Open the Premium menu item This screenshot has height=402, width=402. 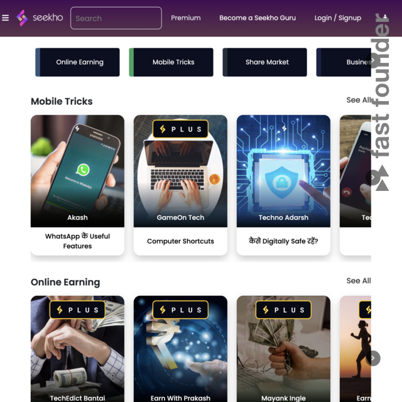click(x=186, y=18)
